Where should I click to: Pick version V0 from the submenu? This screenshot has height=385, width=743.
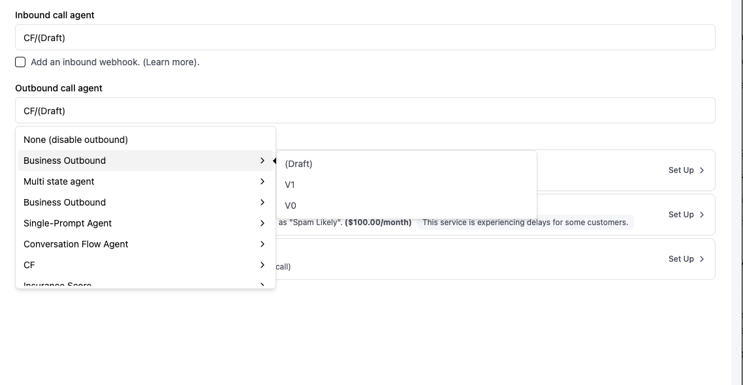pyautogui.click(x=291, y=206)
